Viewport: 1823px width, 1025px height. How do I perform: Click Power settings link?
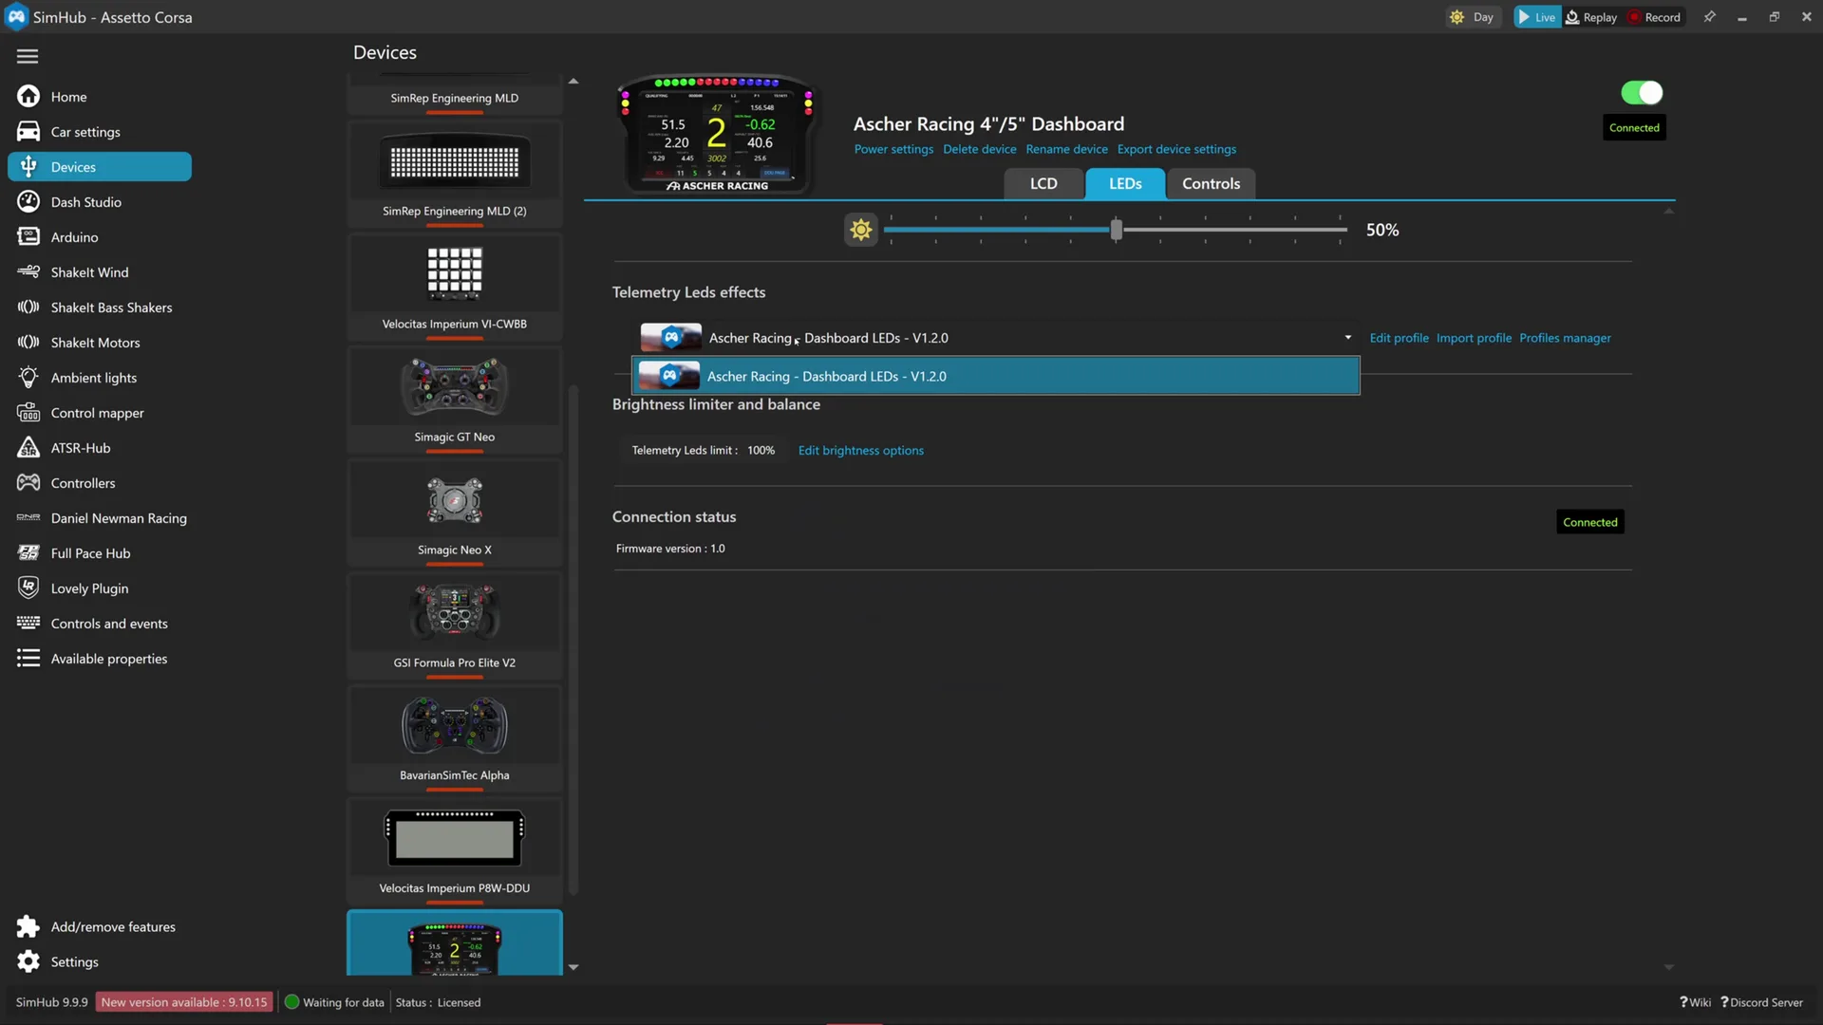(x=893, y=150)
